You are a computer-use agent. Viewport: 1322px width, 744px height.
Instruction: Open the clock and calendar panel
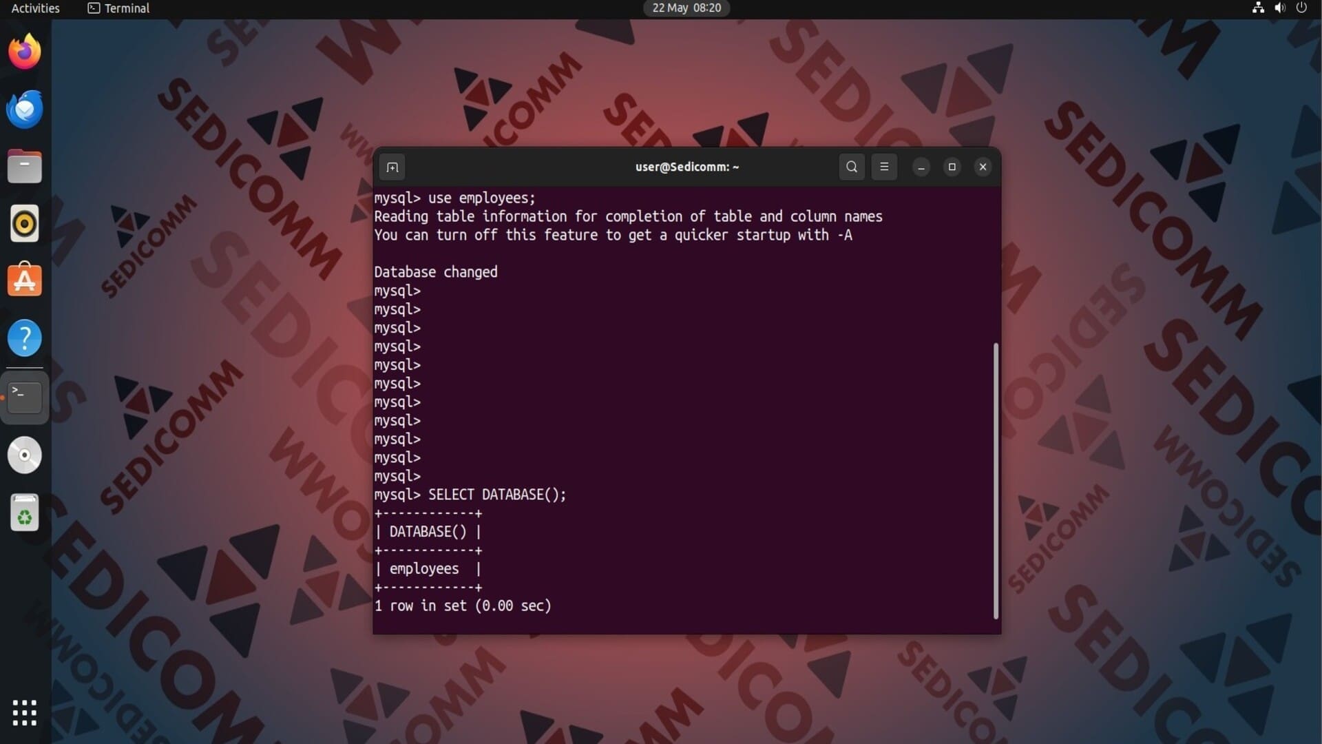pos(686,8)
